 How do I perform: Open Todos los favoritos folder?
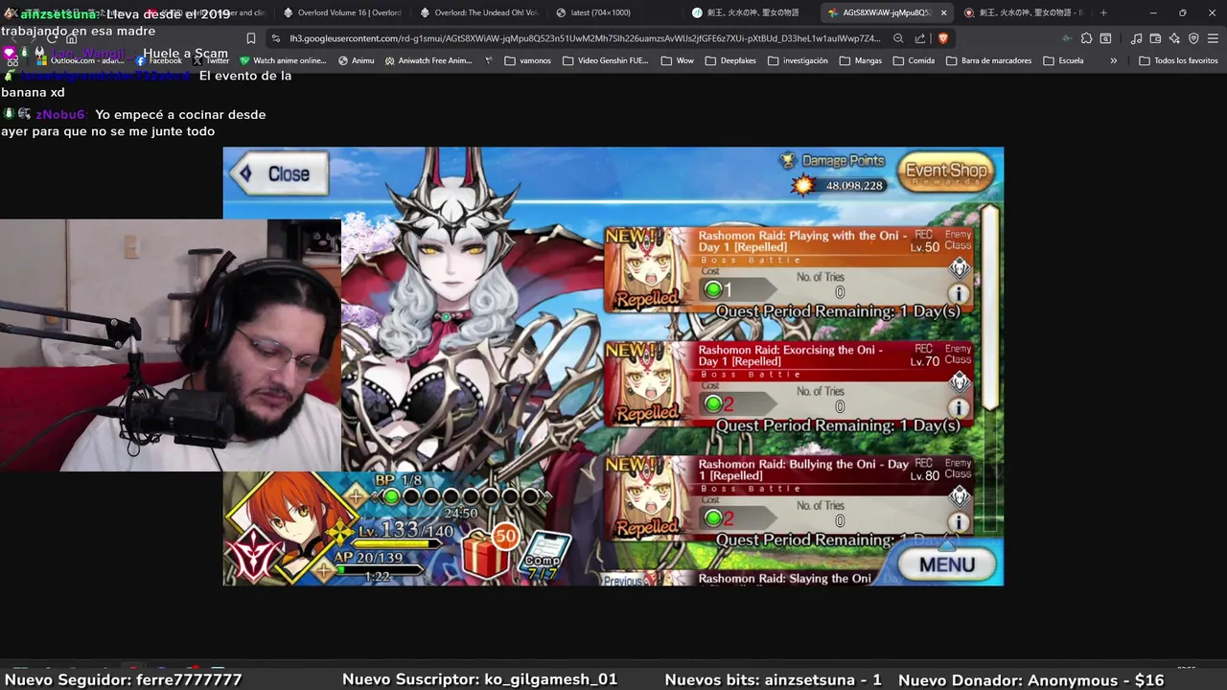[x=1179, y=60]
